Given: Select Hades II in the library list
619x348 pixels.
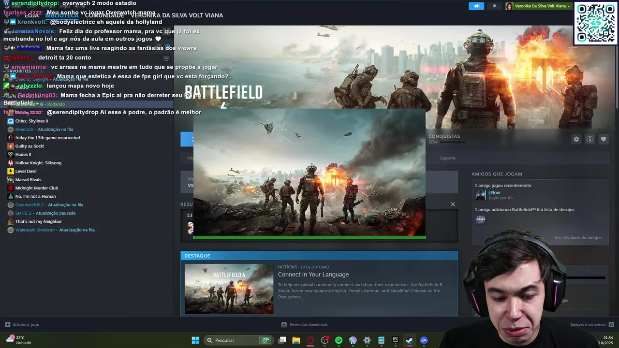Looking at the screenshot, I should [x=23, y=155].
